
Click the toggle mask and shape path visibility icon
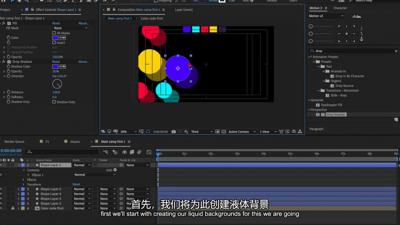pos(148,131)
